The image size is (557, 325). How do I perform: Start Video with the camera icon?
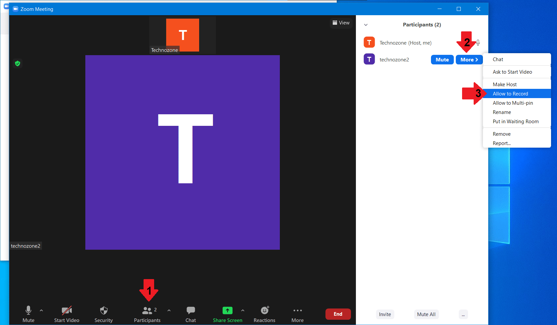tap(66, 314)
